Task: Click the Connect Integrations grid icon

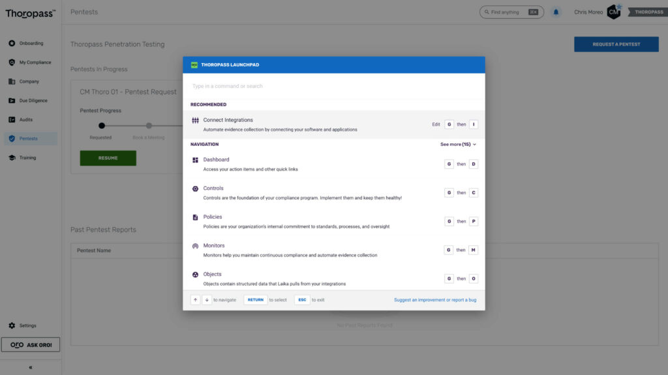Action: (x=195, y=120)
